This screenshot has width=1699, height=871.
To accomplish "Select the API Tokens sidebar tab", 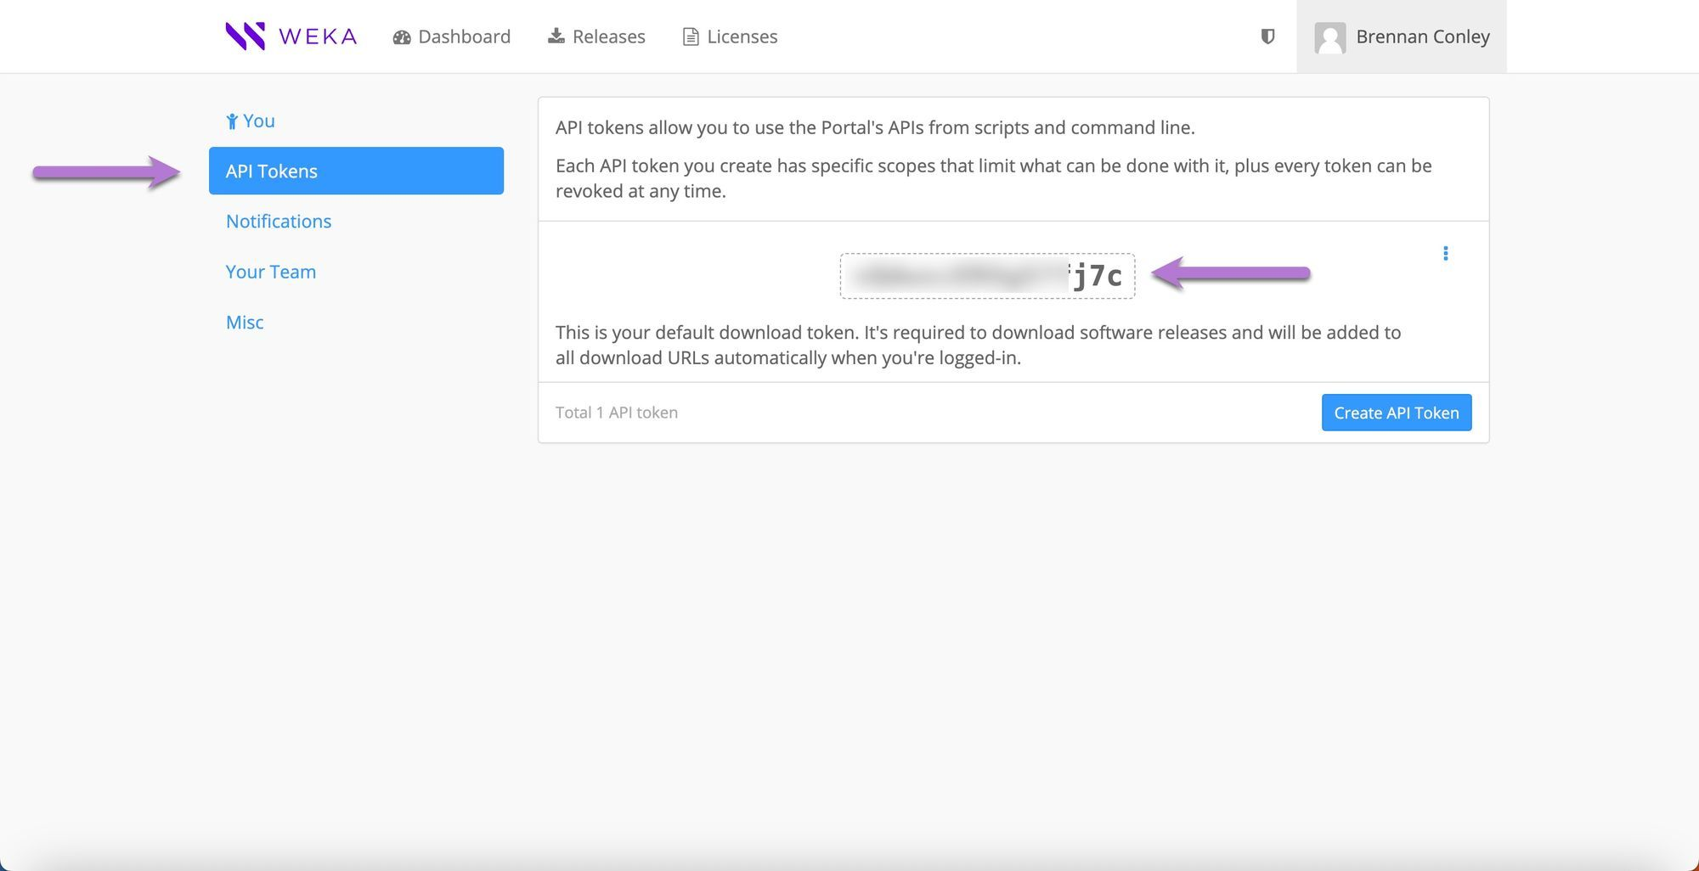I will (x=356, y=171).
